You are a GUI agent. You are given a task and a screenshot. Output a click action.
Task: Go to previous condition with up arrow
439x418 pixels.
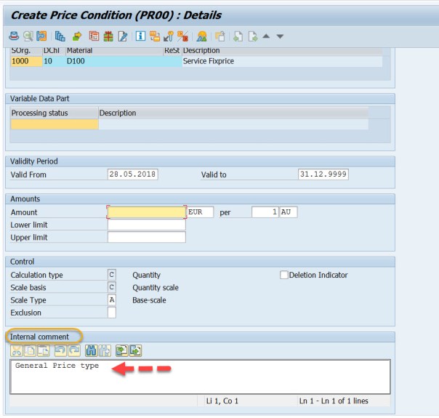pos(267,36)
